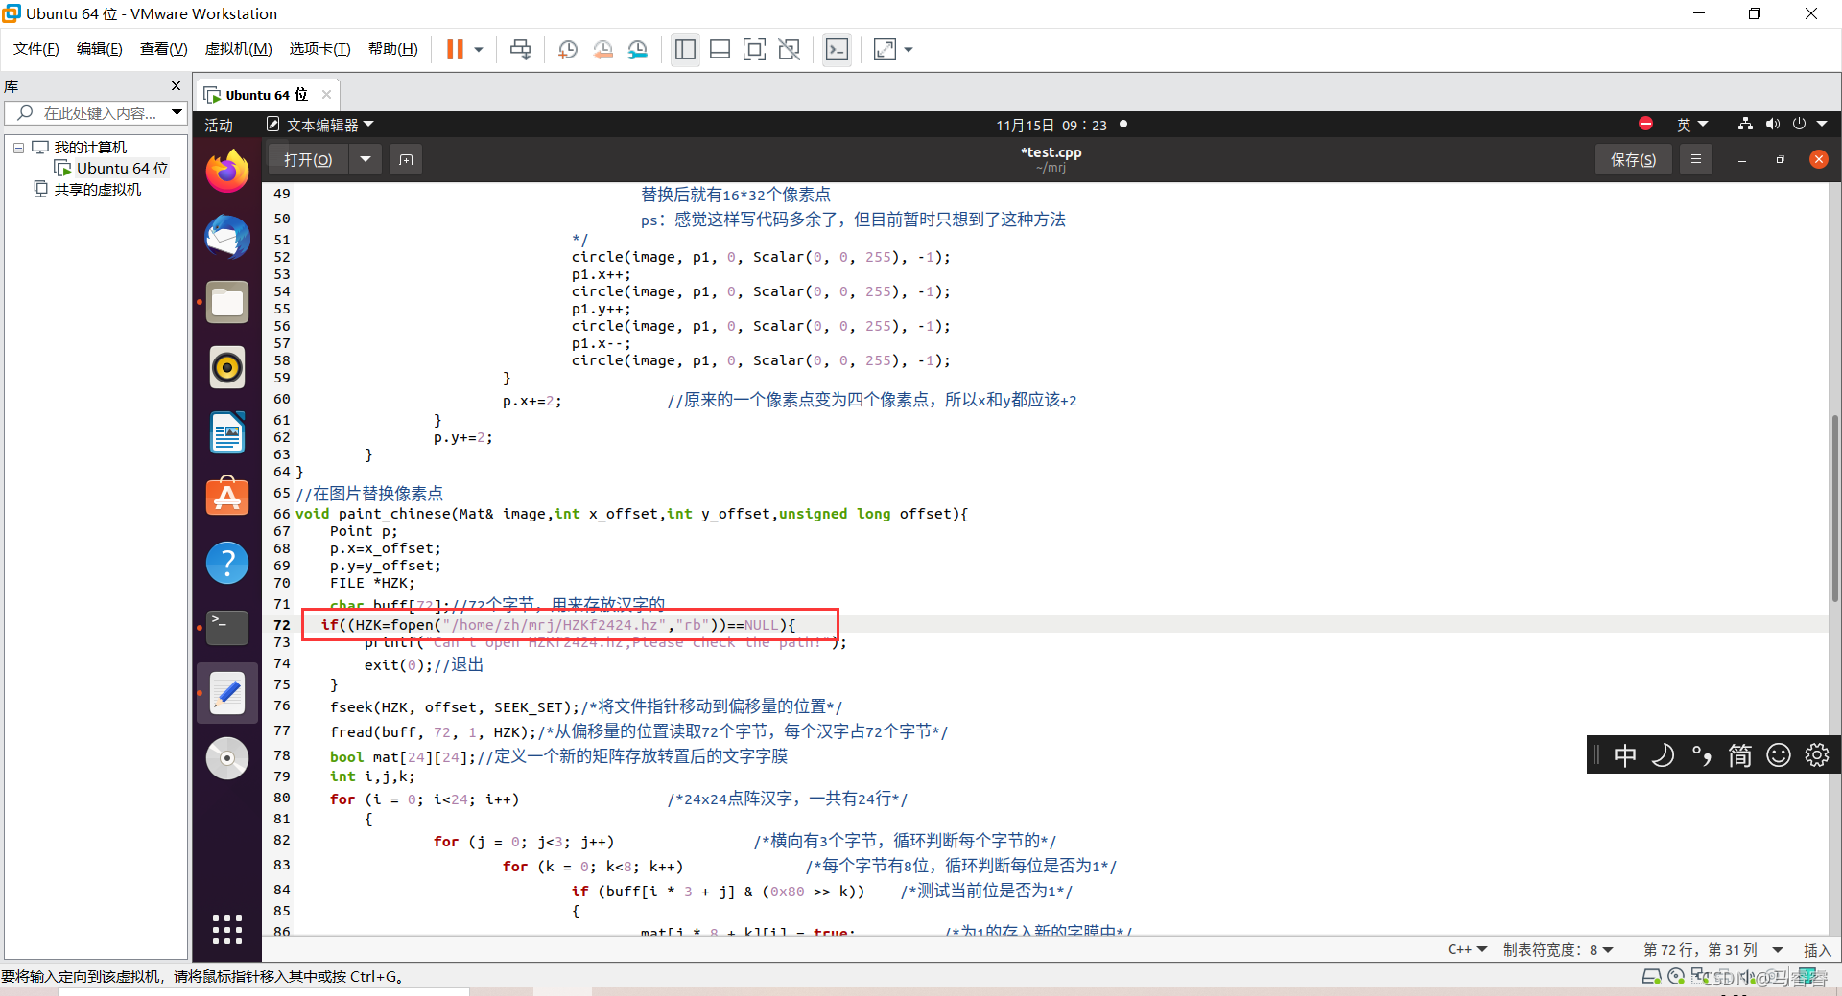Select 共享的虚拟机 in library tree
This screenshot has height=996, width=1842.
tap(97, 190)
